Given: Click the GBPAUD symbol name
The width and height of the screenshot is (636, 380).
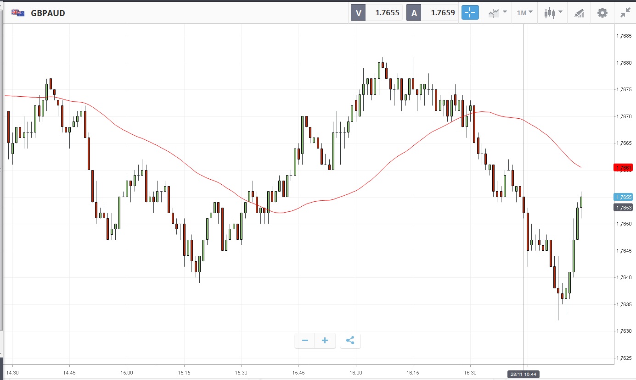Looking at the screenshot, I should 48,13.
